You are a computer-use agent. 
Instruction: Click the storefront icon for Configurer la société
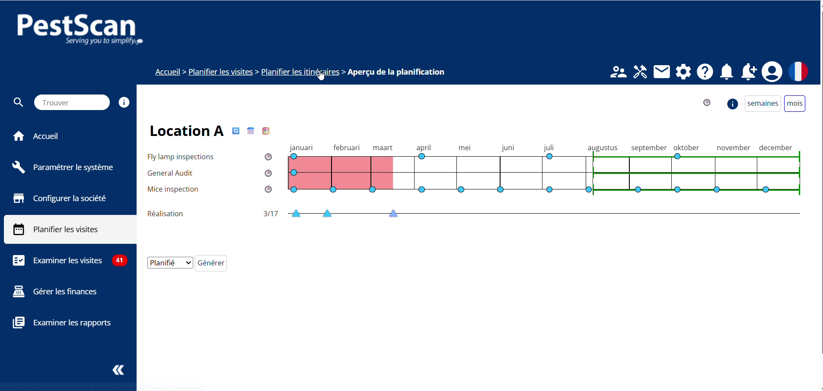(19, 198)
